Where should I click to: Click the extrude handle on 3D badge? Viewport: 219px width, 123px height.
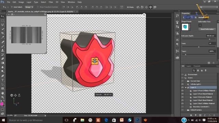pos(95,61)
